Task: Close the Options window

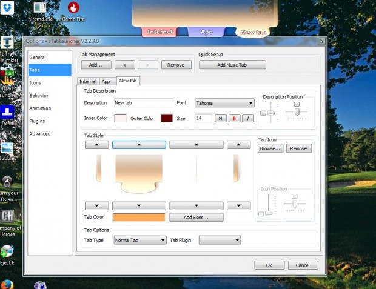Action: point(321,41)
